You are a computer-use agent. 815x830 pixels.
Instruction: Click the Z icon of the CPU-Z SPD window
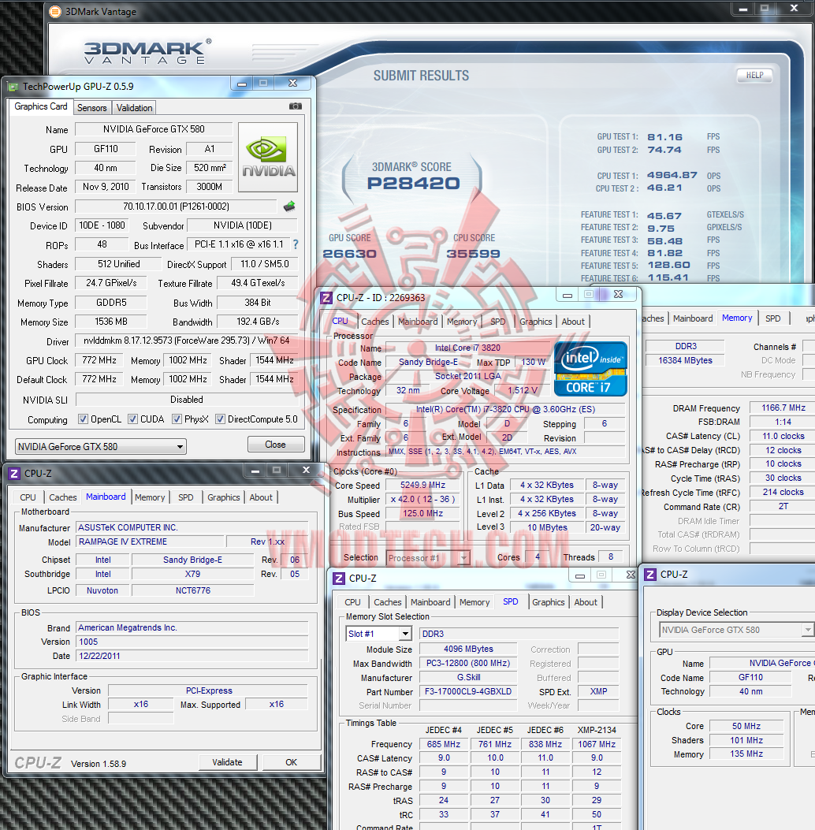point(339,579)
